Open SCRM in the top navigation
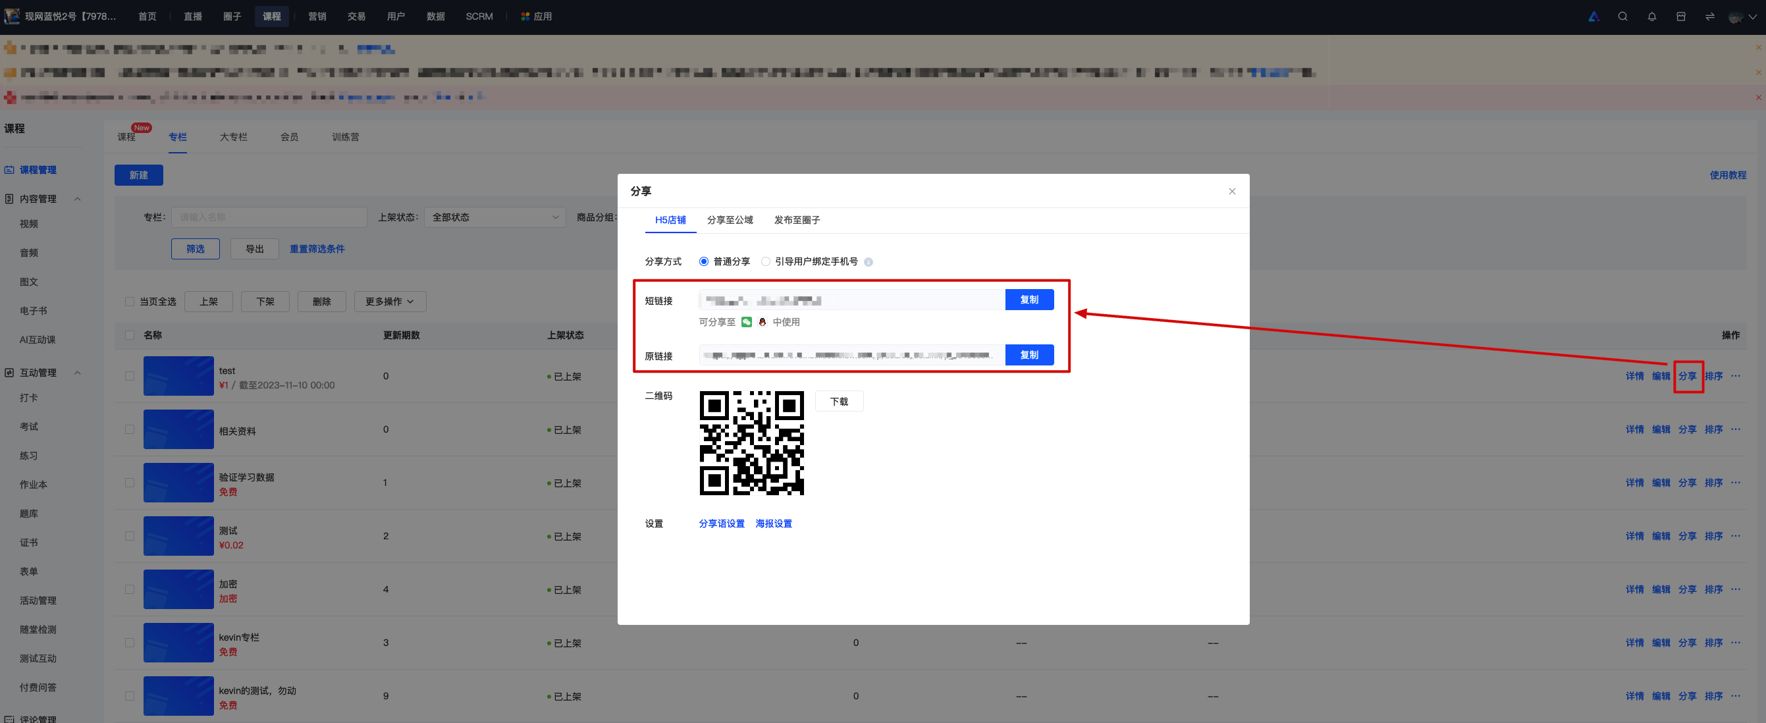1766x723 pixels. [x=479, y=16]
